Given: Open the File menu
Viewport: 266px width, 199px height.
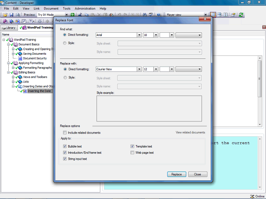Looking at the screenshot, I should point(7,8).
